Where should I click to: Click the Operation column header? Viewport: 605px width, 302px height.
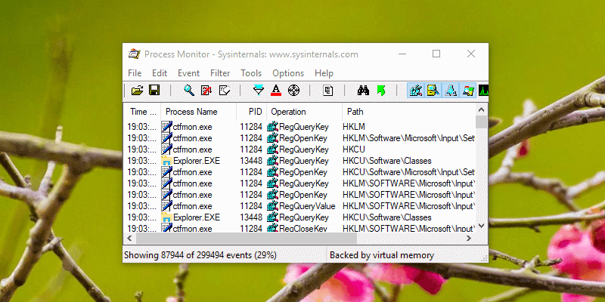[288, 112]
